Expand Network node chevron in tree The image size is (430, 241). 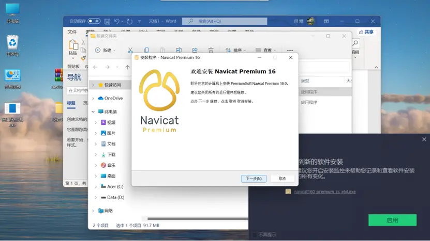pyautogui.click(x=93, y=211)
